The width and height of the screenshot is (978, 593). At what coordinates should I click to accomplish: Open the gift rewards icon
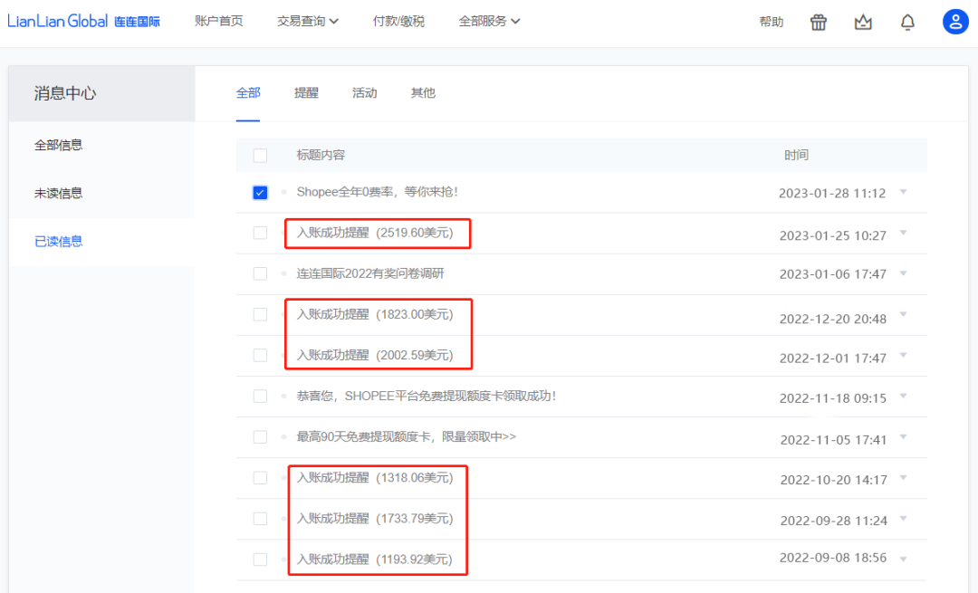819,23
